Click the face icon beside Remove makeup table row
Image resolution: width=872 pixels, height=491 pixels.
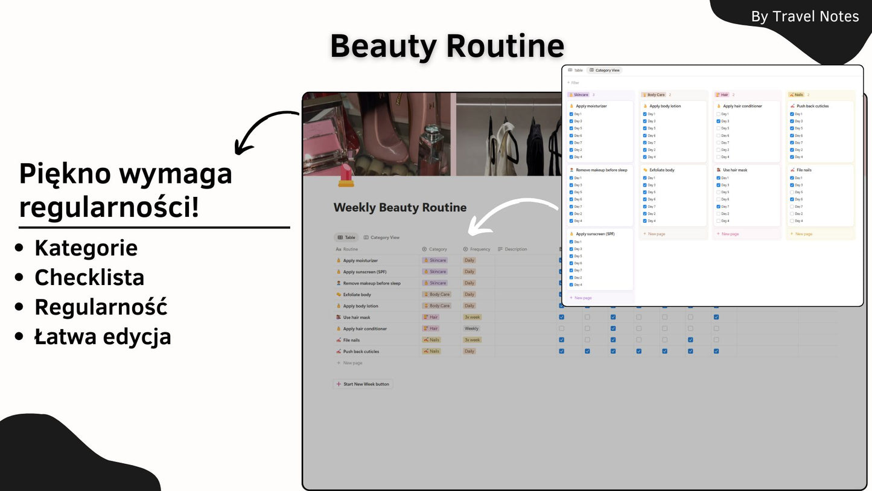pyautogui.click(x=339, y=283)
